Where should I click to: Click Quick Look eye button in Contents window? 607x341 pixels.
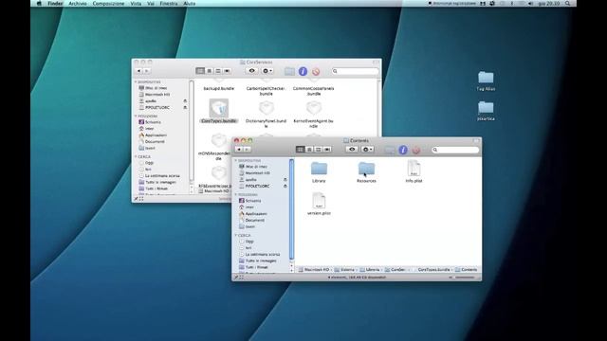pos(352,150)
